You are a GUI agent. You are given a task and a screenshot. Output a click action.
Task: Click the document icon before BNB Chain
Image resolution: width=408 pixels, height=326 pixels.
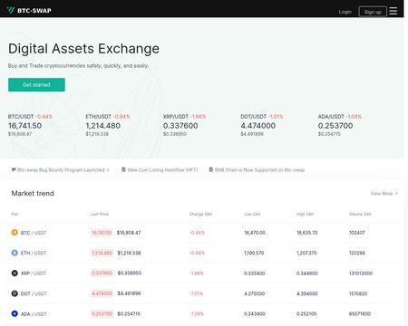pos(211,169)
